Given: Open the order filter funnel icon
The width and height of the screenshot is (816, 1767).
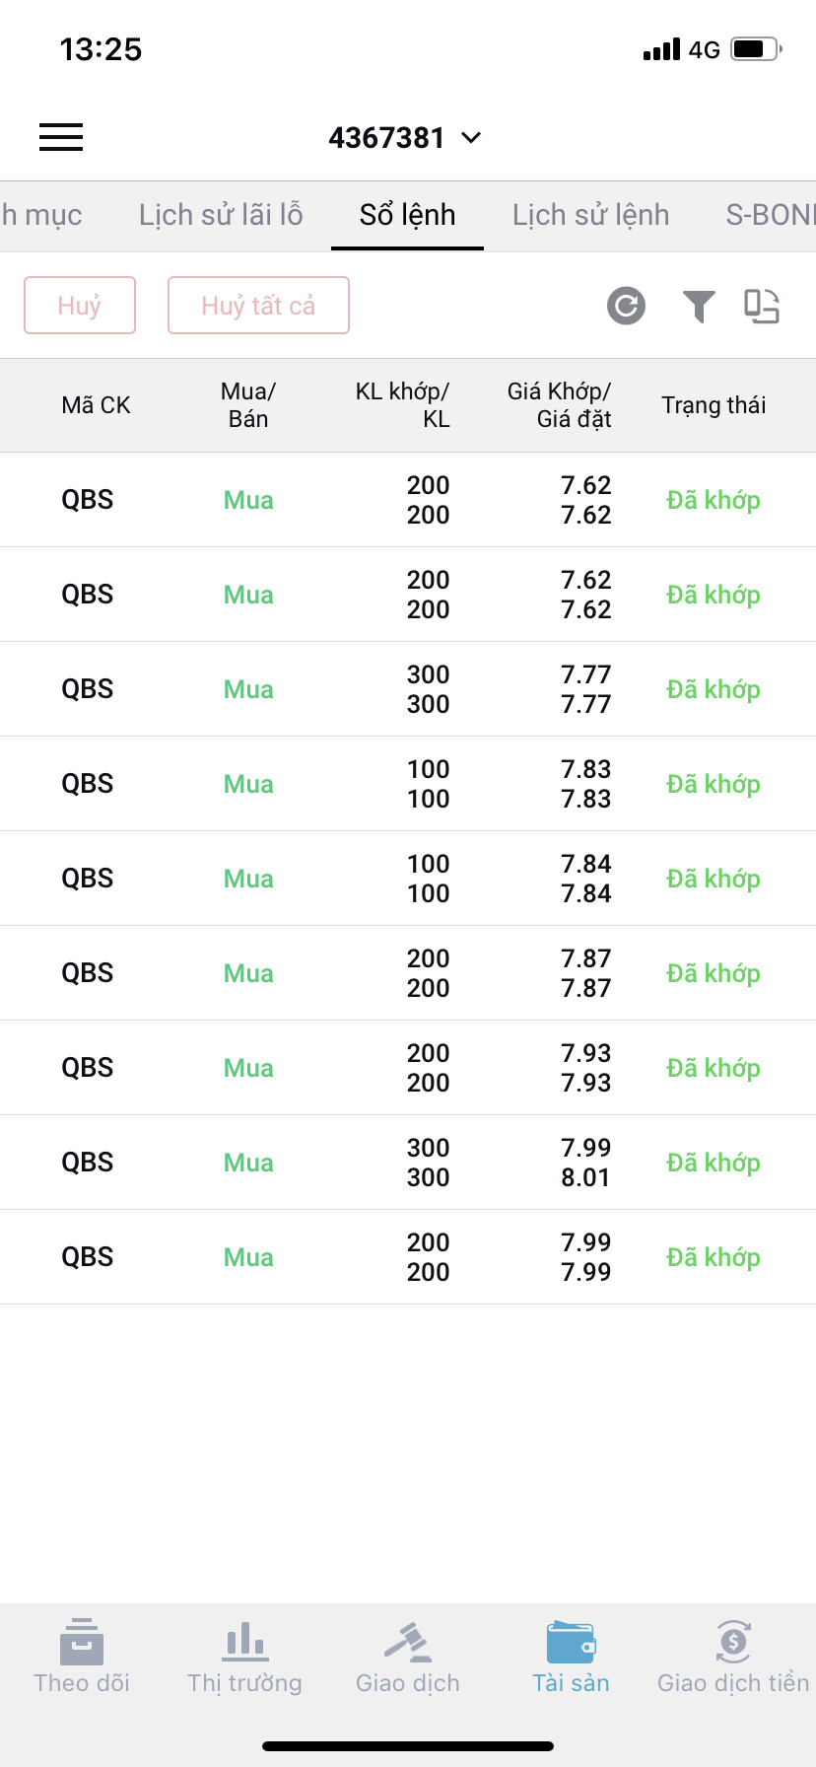Looking at the screenshot, I should point(699,306).
